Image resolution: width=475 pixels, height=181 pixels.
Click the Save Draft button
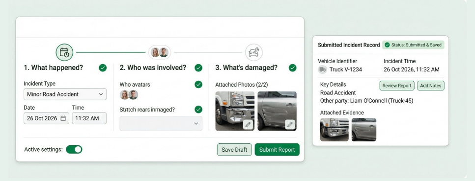point(234,150)
